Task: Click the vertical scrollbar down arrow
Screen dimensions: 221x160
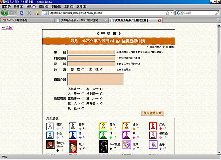Action: tap(219, 152)
